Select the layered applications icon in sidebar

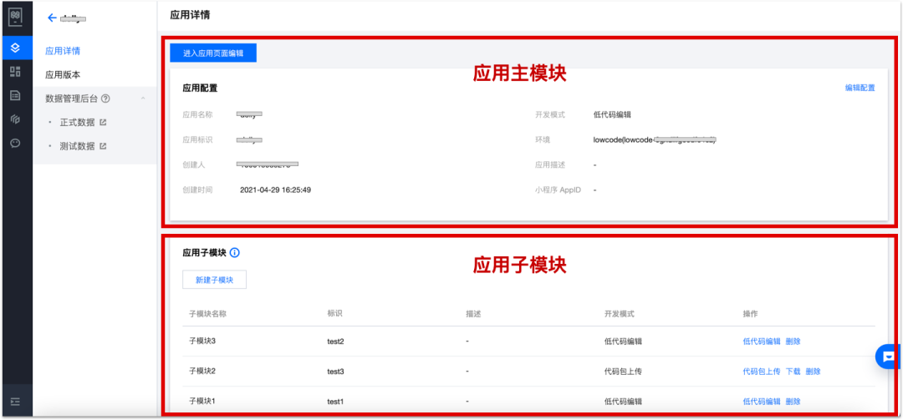pos(15,47)
